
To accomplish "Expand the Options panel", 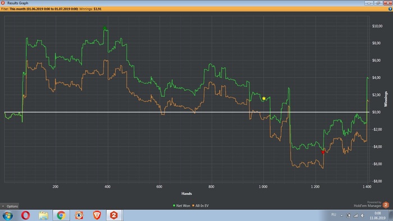I will tap(10, 206).
